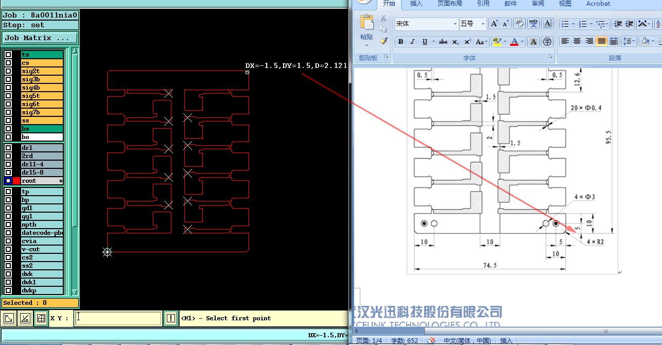Click Shrink Font icon

506,24
